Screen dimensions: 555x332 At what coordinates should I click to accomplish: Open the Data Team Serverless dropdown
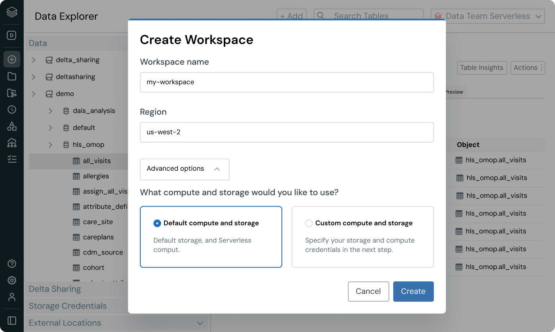click(x=488, y=16)
